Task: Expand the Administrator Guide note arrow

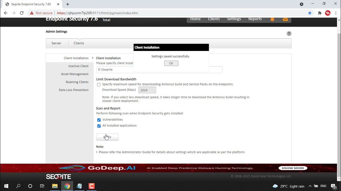Action: tap(97, 152)
